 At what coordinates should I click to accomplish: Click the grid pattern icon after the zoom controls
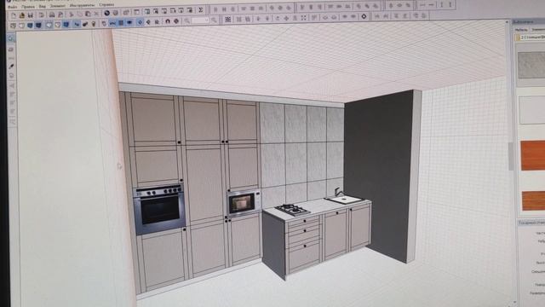pyautogui.click(x=227, y=20)
